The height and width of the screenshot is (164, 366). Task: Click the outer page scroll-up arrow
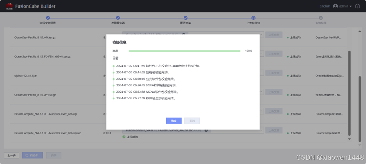[x=360, y=31]
